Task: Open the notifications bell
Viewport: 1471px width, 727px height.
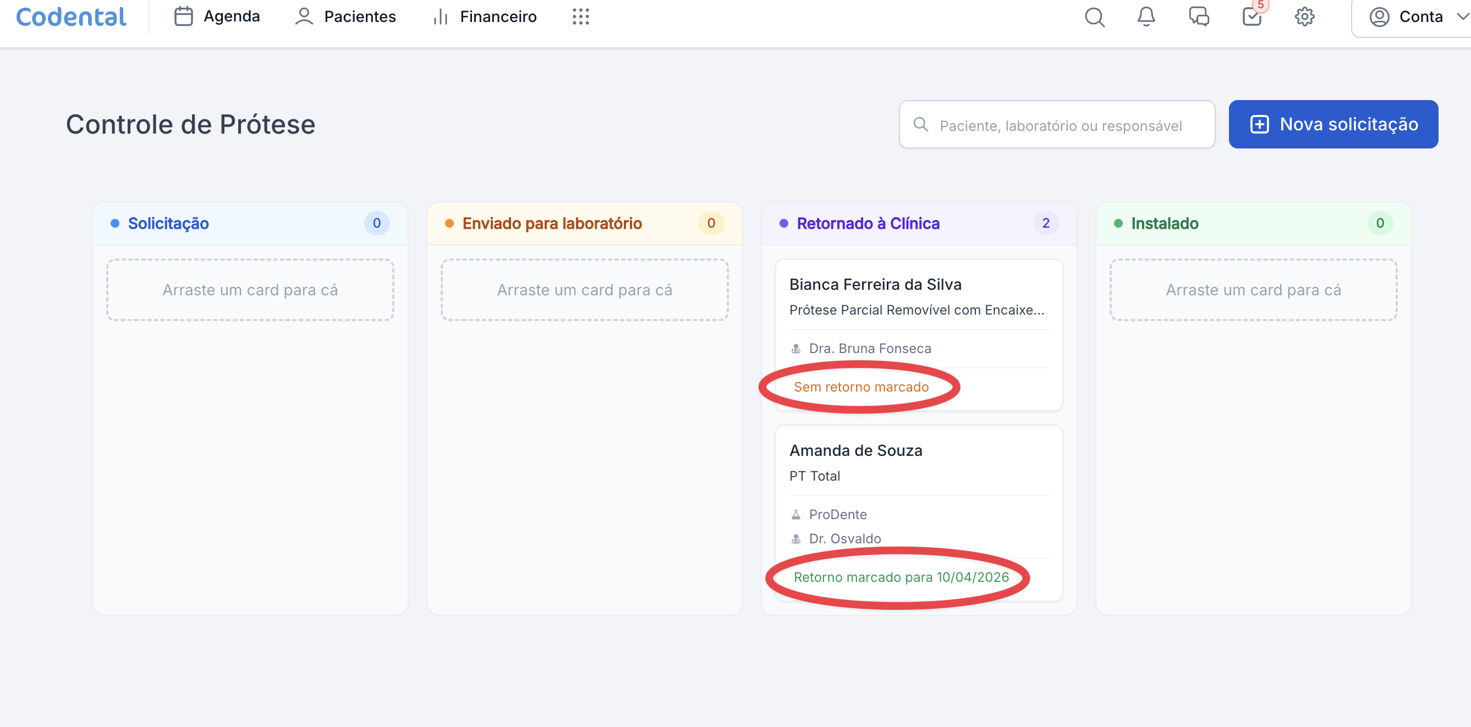Action: pyautogui.click(x=1145, y=17)
